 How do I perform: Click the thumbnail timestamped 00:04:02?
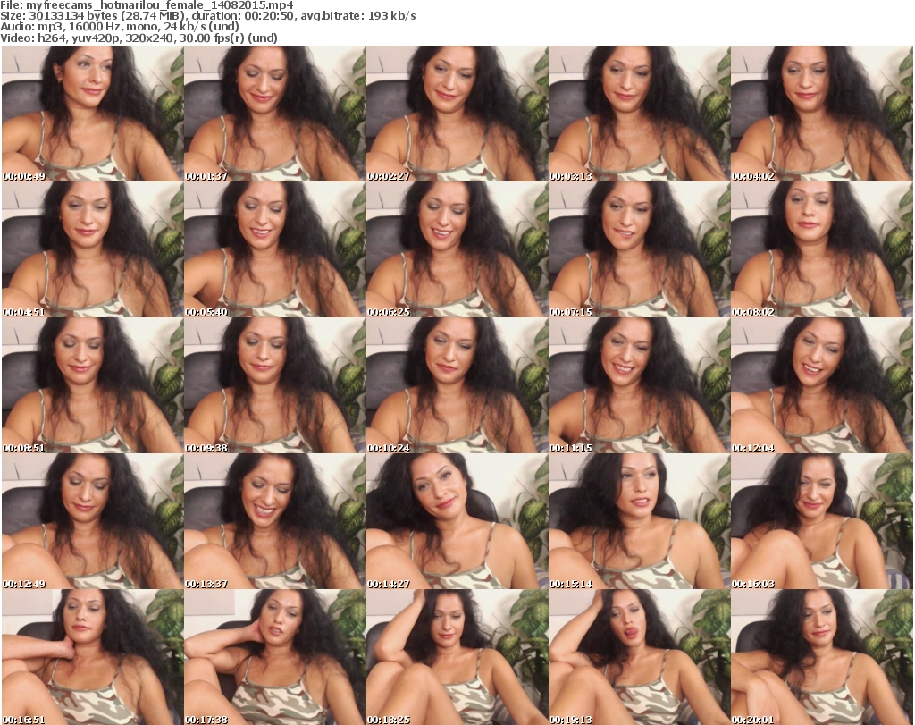822,114
